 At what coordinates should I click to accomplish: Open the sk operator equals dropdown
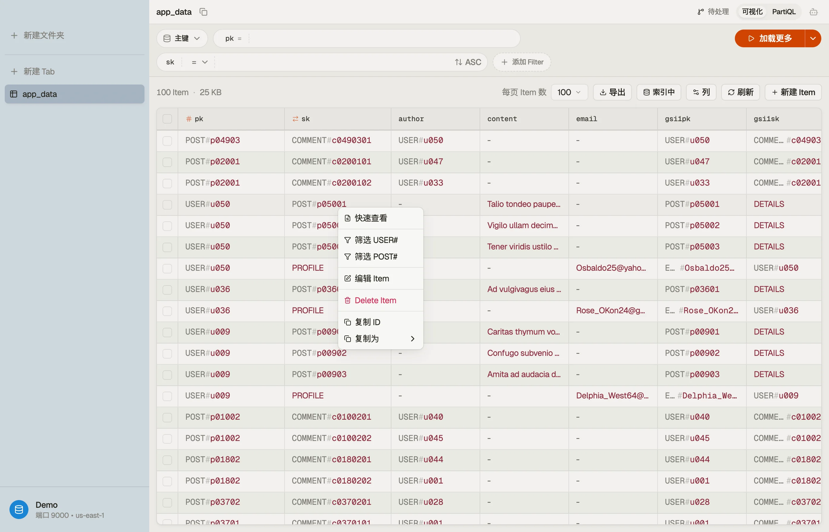point(199,62)
